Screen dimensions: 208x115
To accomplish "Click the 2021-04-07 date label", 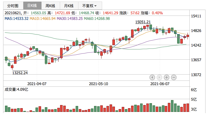I will [x=37, y=84].
